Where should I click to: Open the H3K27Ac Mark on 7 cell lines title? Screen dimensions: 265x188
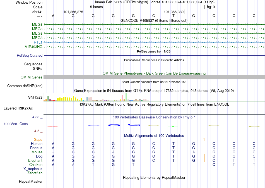[154, 104]
